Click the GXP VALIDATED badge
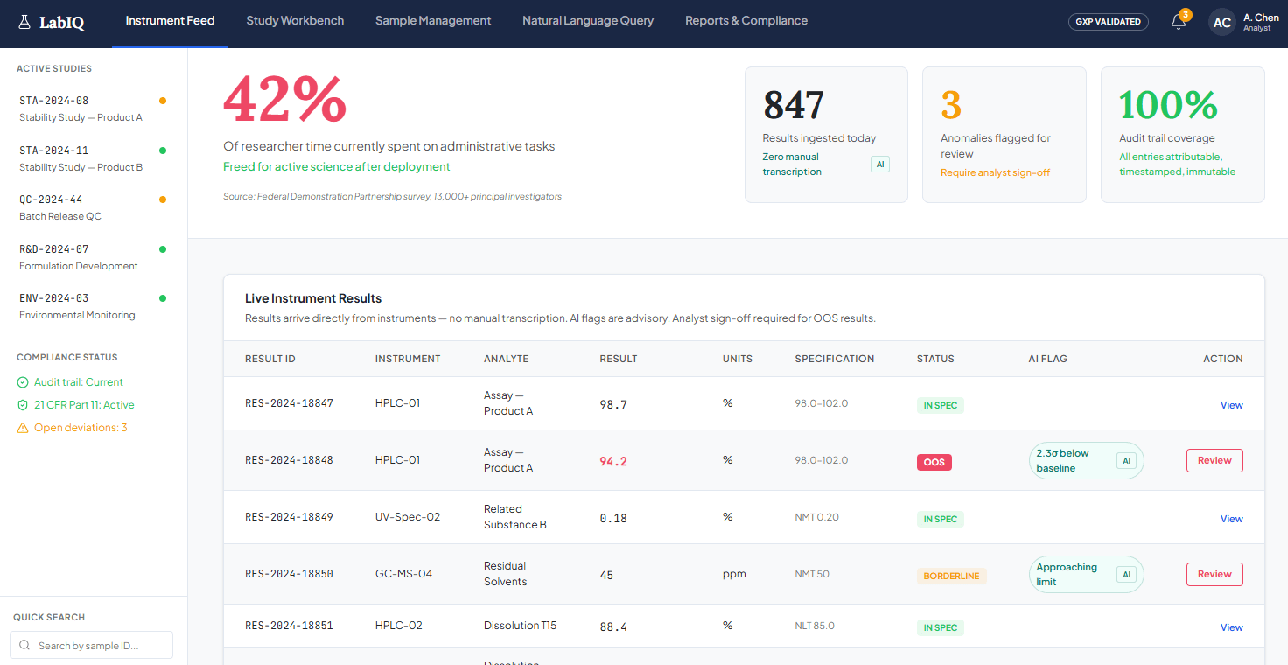1288x665 pixels. coord(1109,22)
